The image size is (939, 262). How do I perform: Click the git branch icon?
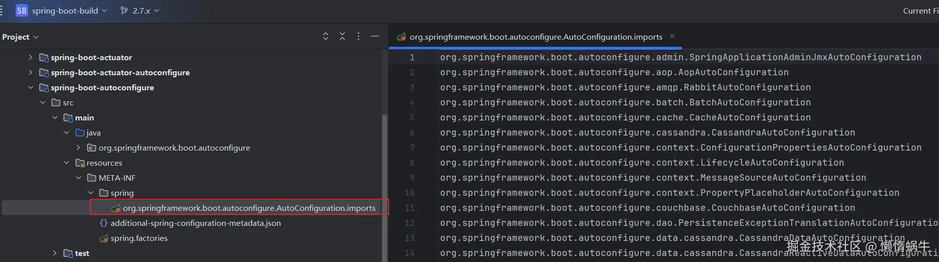tap(124, 11)
